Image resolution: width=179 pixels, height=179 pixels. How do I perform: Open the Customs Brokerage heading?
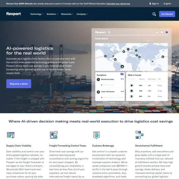tap(103, 146)
